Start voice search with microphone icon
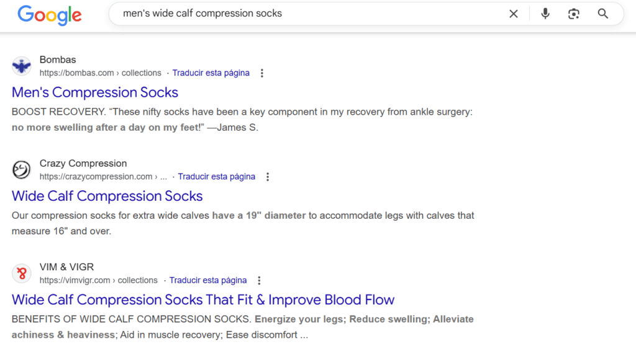The width and height of the screenshot is (636, 357). [545, 14]
